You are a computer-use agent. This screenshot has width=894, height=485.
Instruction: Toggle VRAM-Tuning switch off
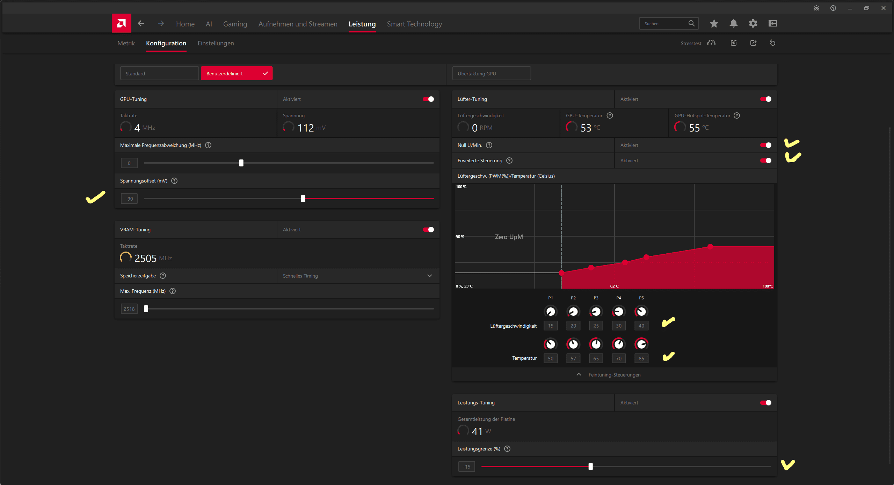[x=428, y=230]
